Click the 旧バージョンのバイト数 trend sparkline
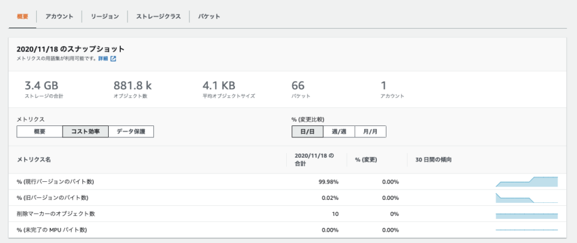Screen dimensions: 577x243 pos(527,198)
